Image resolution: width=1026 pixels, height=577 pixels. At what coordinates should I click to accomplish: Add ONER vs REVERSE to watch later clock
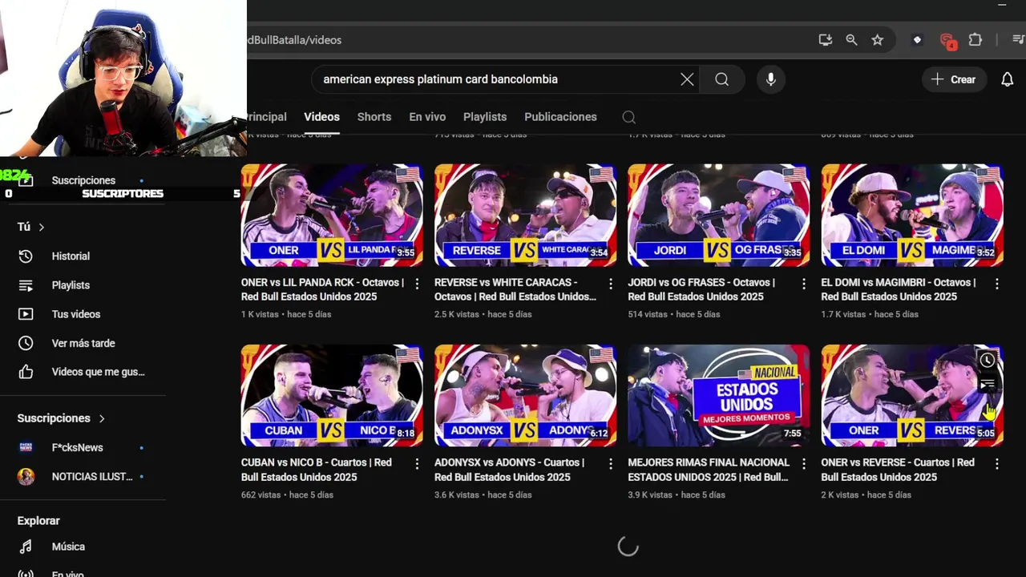pyautogui.click(x=988, y=361)
